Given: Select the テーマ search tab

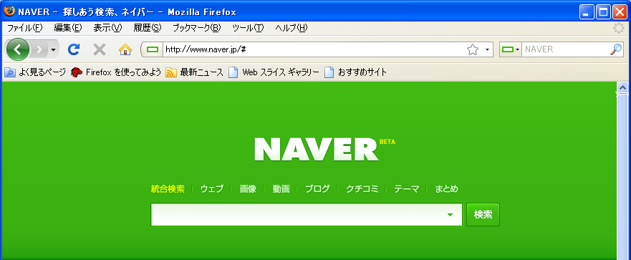Looking at the screenshot, I should (x=406, y=189).
